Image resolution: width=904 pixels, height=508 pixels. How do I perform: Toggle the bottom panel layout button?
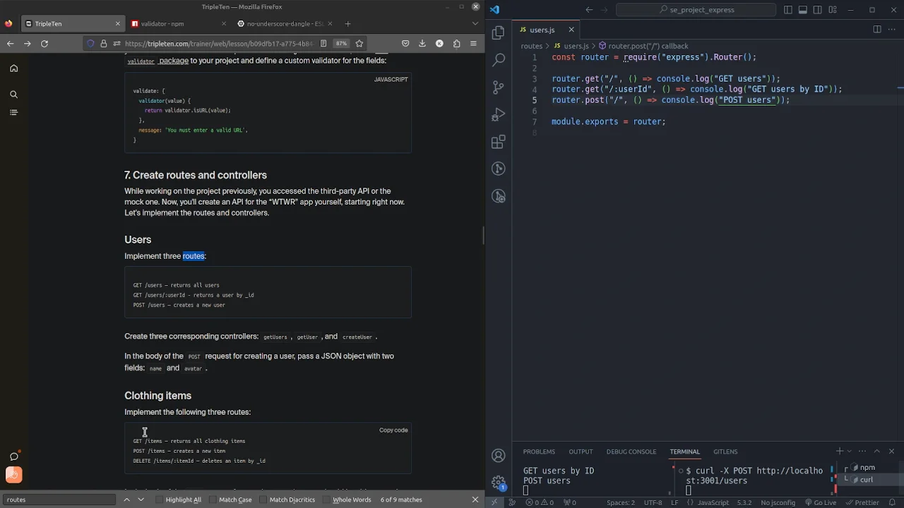tap(803, 10)
